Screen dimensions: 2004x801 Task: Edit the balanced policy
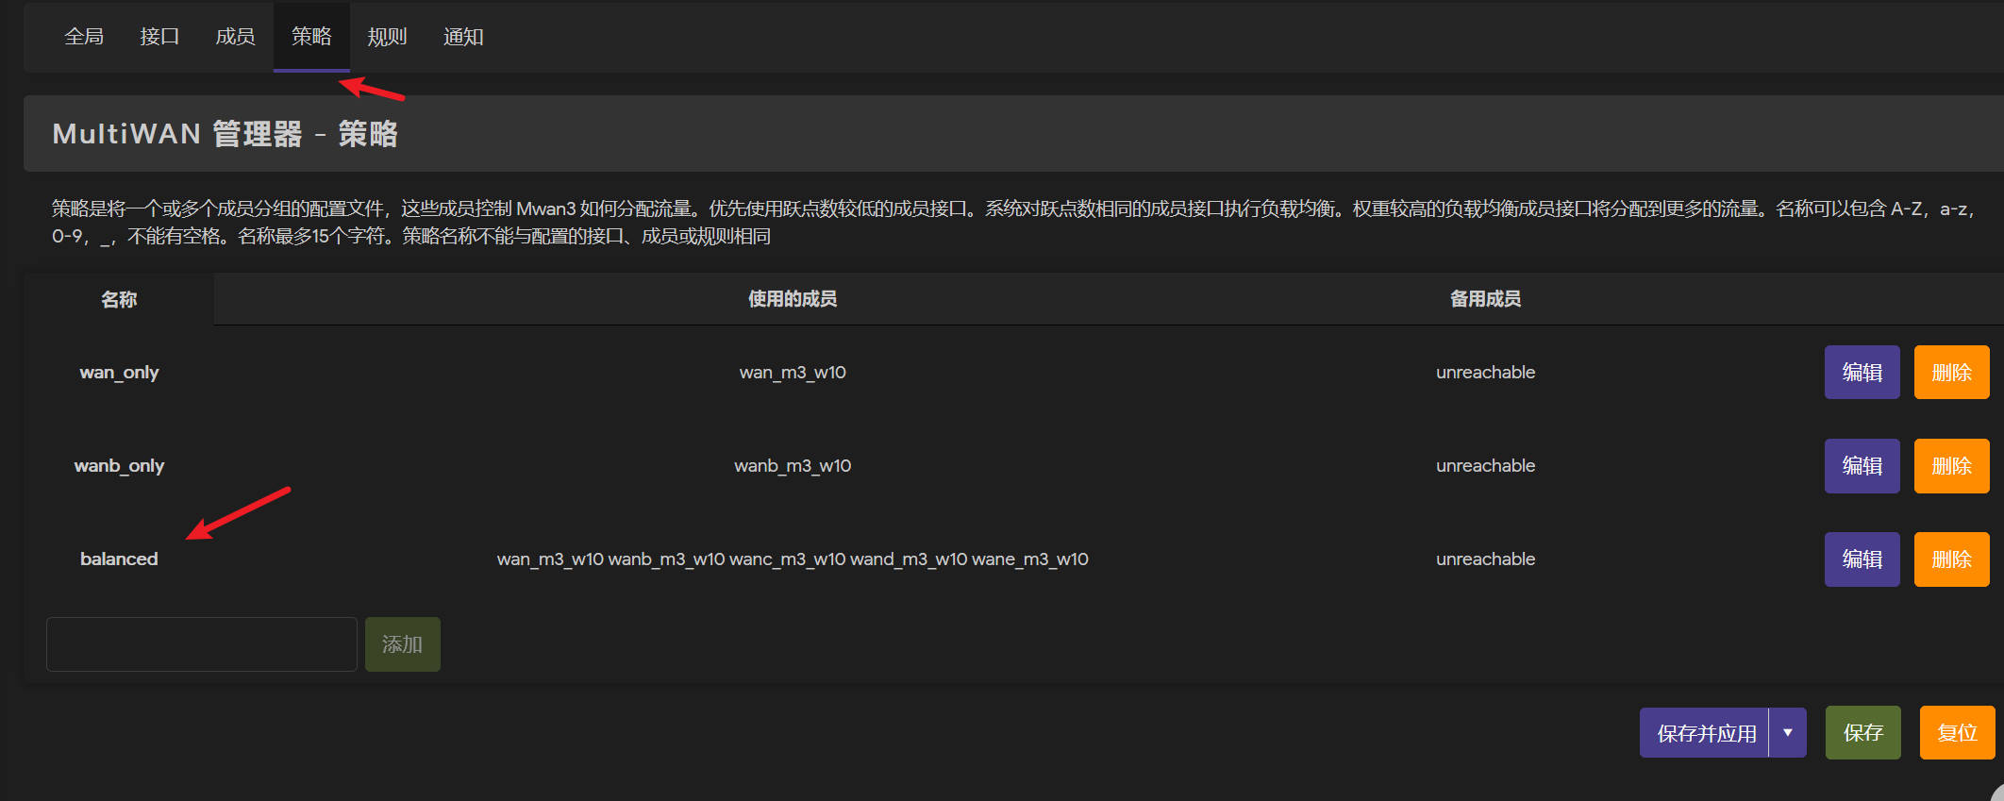(1862, 559)
